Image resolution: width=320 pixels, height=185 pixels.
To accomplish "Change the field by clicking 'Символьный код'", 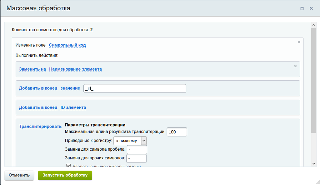I will 67,45.
